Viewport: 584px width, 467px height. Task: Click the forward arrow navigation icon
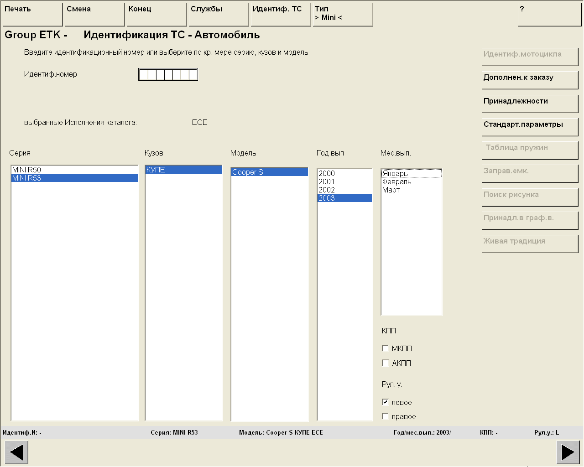click(568, 452)
